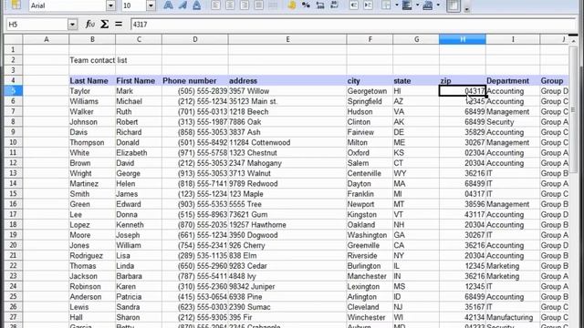Image resolution: width=584 pixels, height=328 pixels.
Task: Click the state cell 'WY'
Action: pyautogui.click(x=416, y=173)
